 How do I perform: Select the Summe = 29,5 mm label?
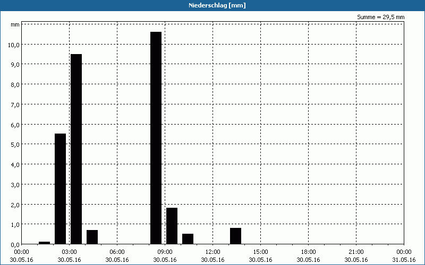(x=380, y=17)
